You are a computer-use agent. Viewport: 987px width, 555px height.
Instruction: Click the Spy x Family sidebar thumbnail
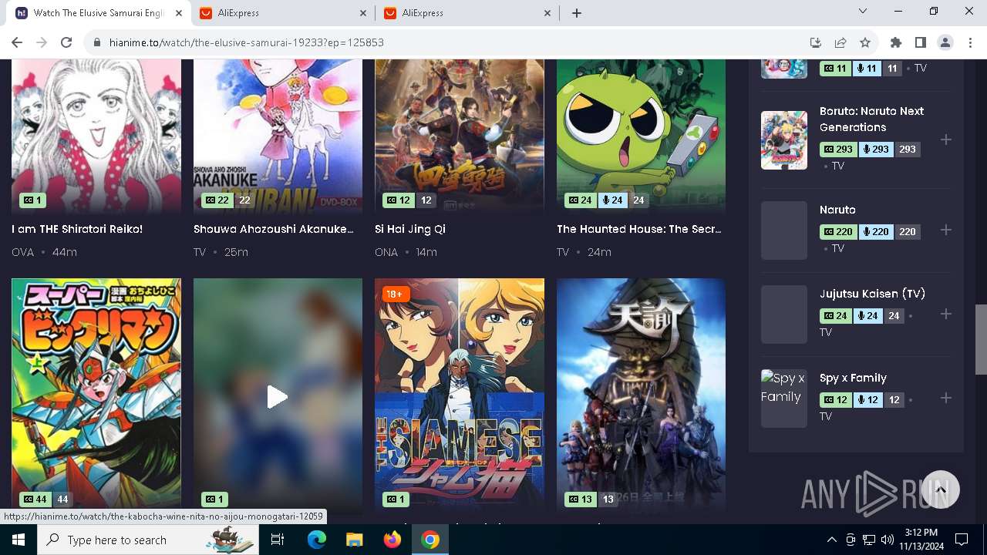(x=784, y=398)
